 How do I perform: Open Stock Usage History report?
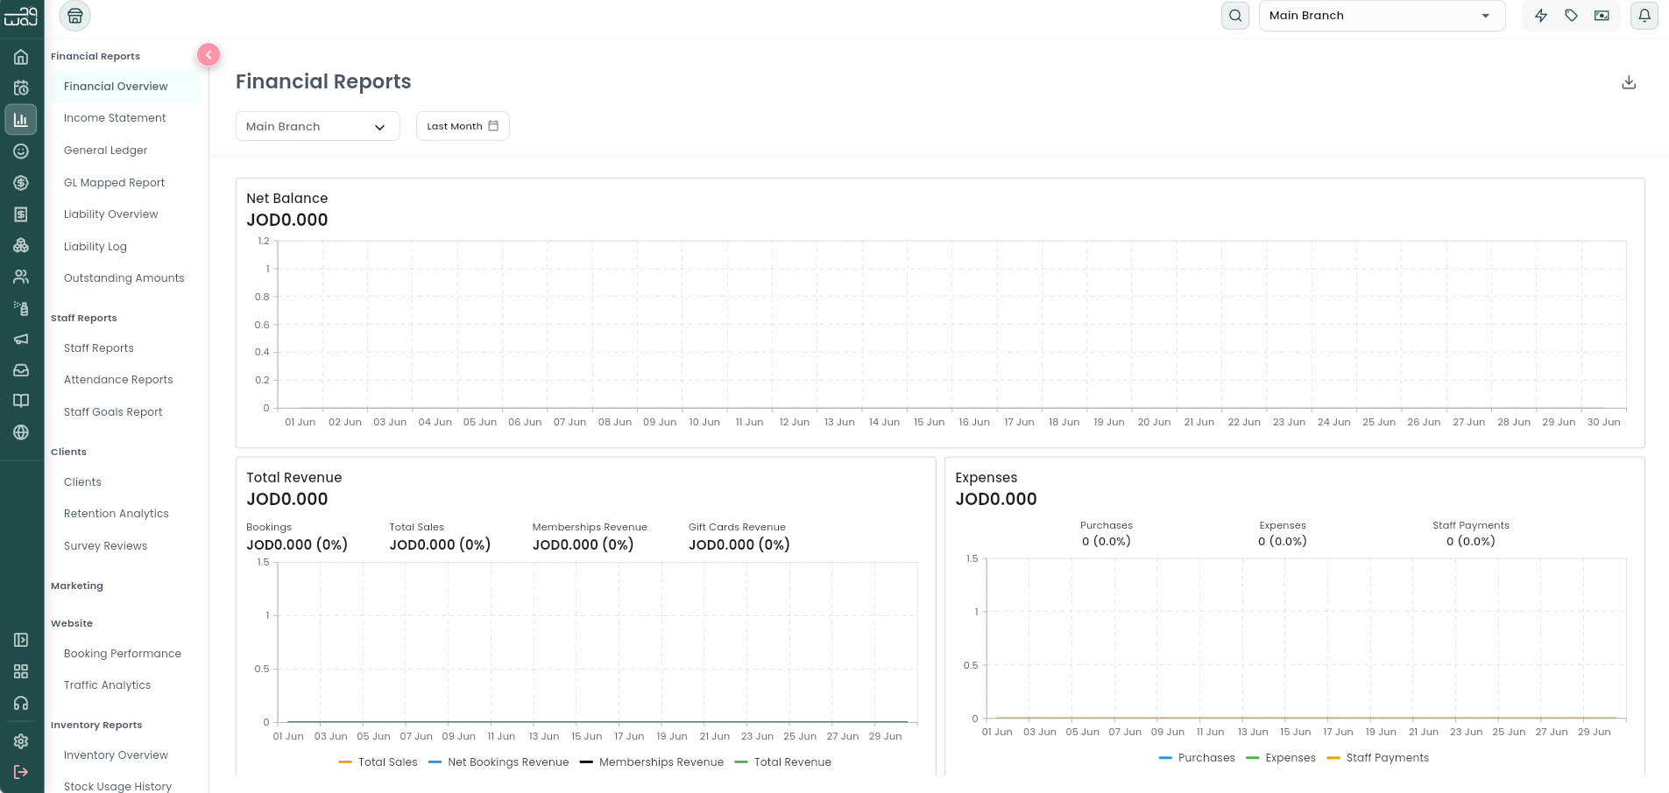click(x=117, y=787)
